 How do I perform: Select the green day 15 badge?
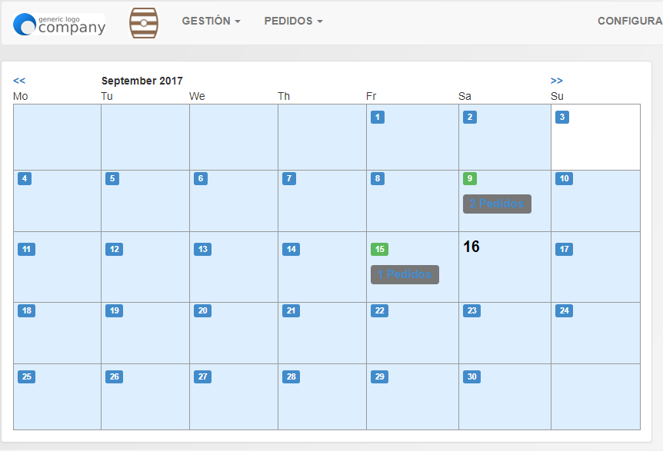379,249
